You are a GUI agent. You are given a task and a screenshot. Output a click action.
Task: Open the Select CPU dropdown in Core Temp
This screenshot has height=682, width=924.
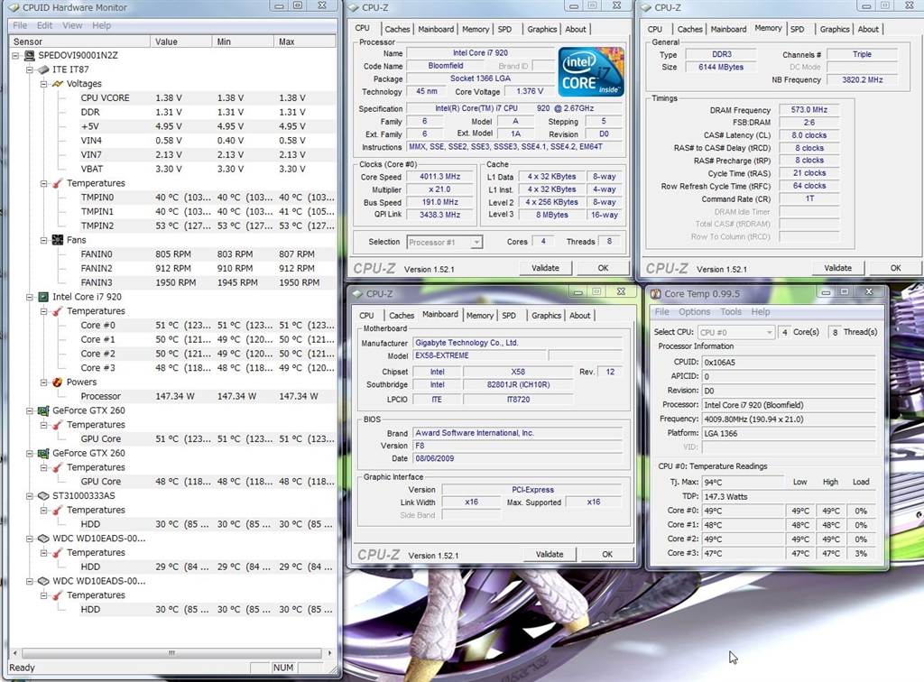[x=735, y=332]
